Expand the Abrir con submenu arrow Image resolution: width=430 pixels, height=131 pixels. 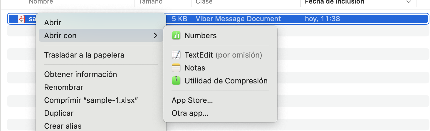pyautogui.click(x=155, y=36)
